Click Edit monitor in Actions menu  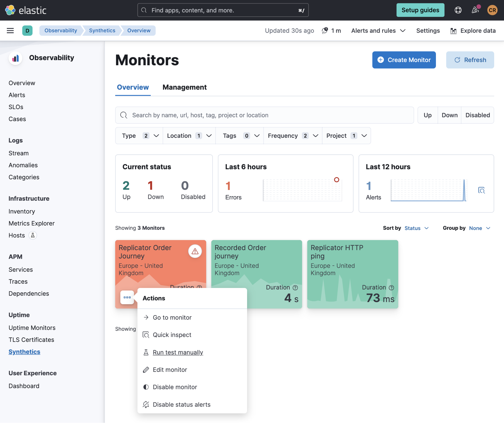(x=170, y=369)
